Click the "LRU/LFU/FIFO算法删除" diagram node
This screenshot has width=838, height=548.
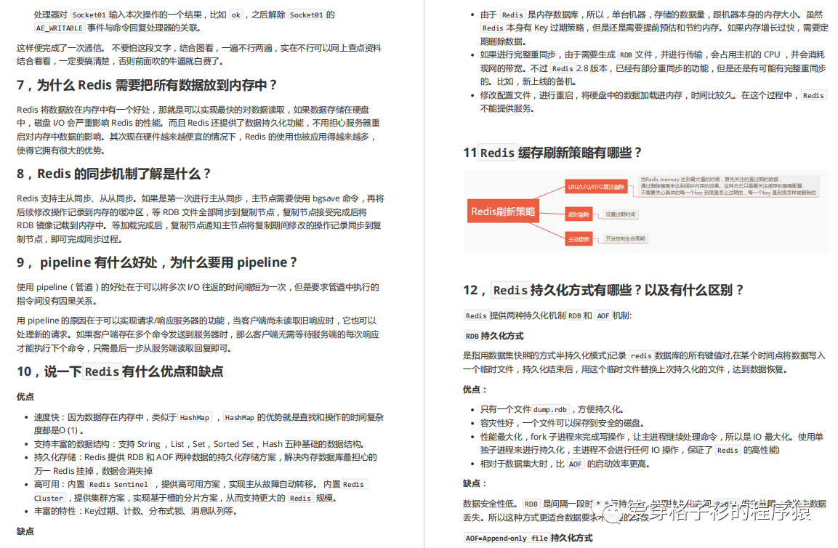pyautogui.click(x=596, y=187)
